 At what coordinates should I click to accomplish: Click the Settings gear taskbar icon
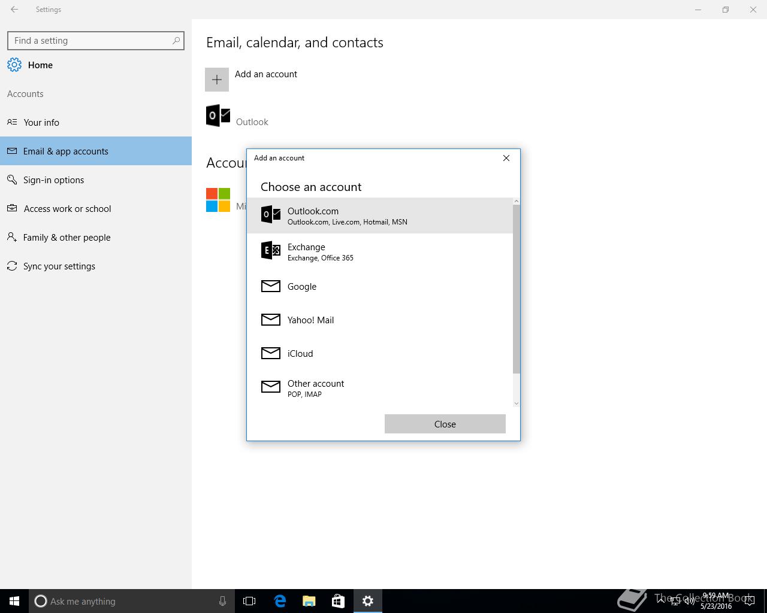(368, 601)
